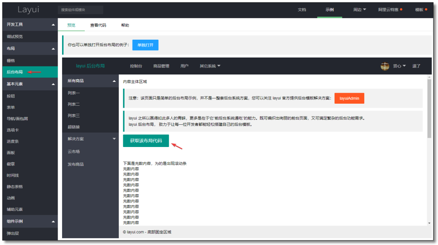This screenshot has width=438, height=245.
Task: Open the 周边 dropdown in top nav
Action: pyautogui.click(x=359, y=9)
